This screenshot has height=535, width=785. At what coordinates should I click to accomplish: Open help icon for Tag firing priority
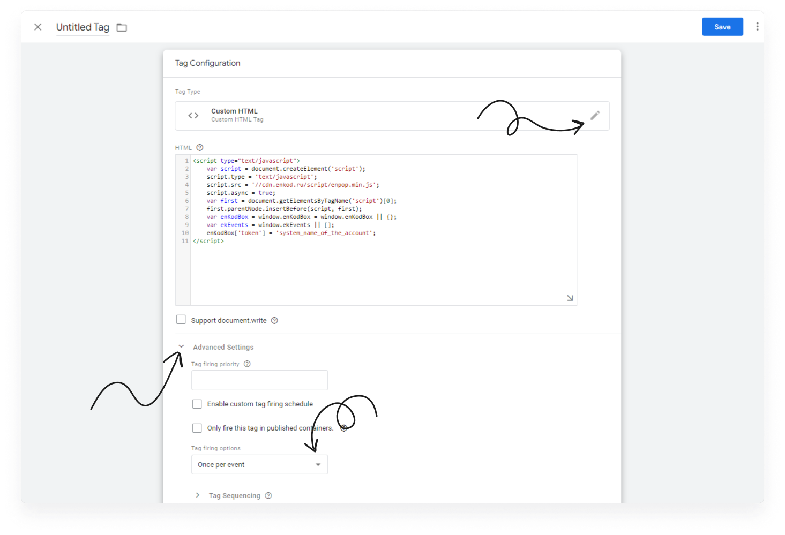[x=247, y=364]
